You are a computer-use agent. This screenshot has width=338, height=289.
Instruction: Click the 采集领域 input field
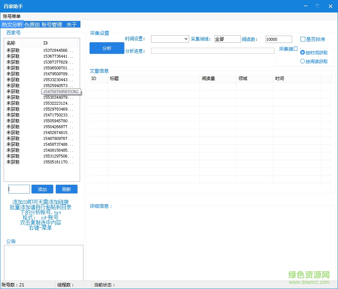tap(227, 39)
